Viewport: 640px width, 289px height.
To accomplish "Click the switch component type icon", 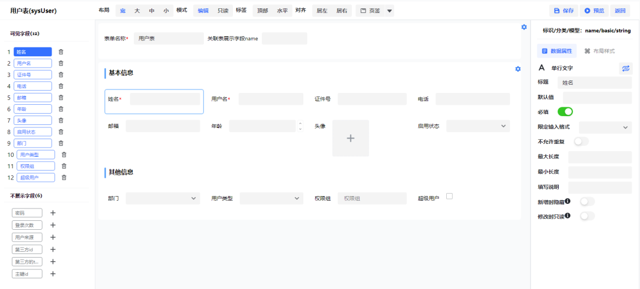I will coord(626,69).
